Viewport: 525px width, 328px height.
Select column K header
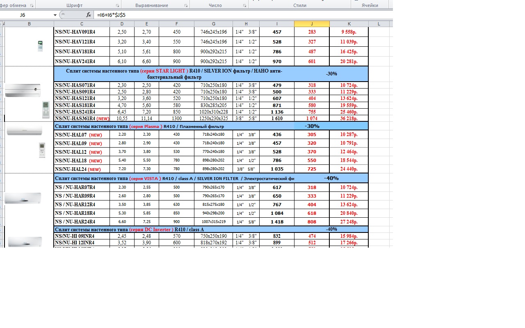pyautogui.click(x=349, y=24)
